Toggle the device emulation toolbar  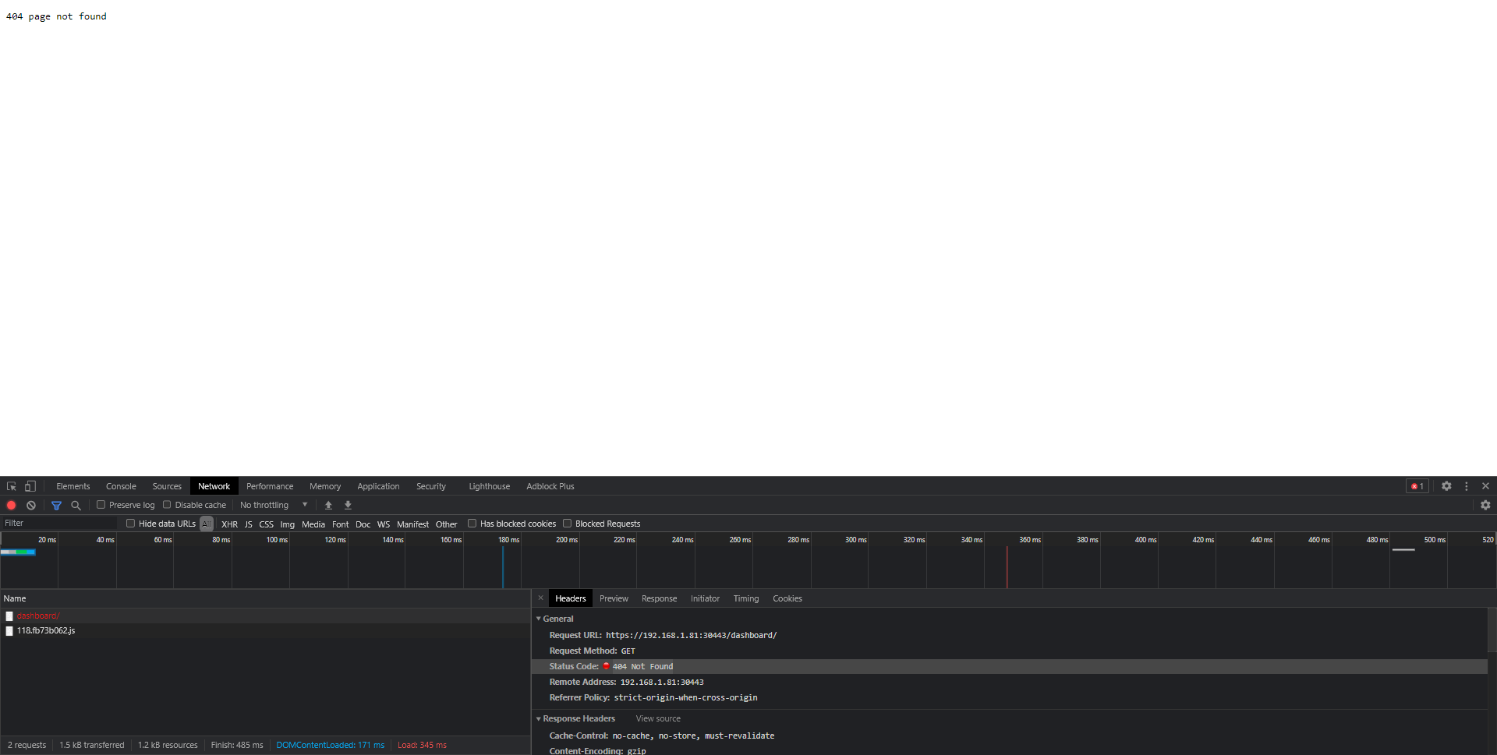(30, 485)
